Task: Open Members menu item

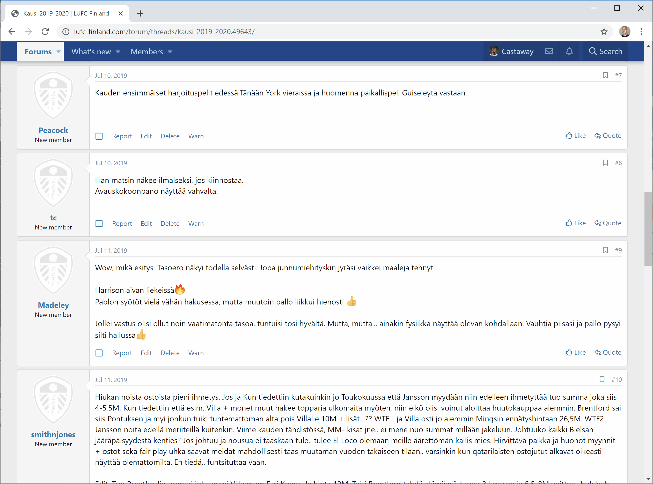Action: [x=147, y=51]
